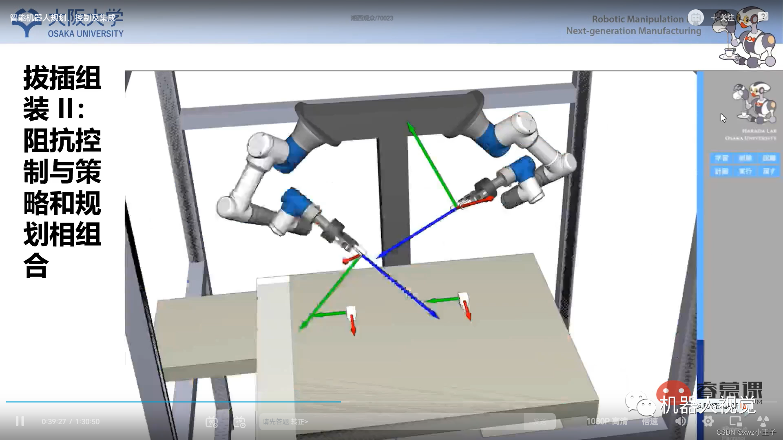Open the 倍速 playback speed menu

(650, 422)
